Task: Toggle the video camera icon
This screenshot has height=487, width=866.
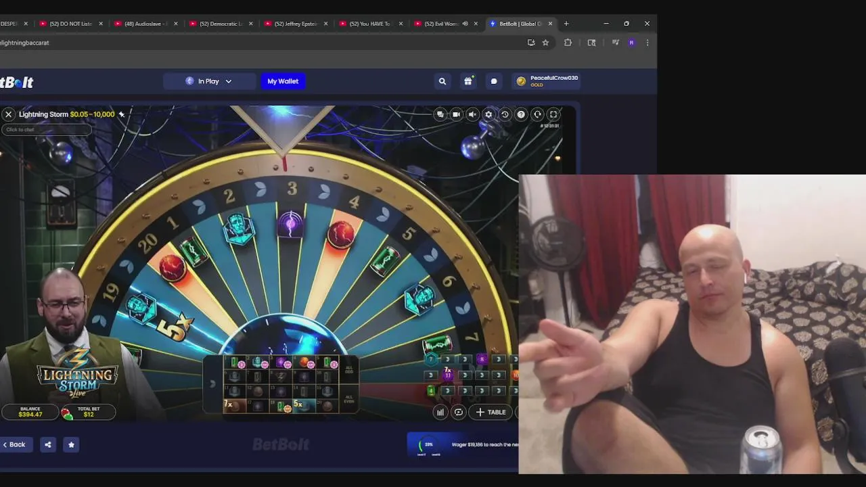Action: [x=457, y=114]
